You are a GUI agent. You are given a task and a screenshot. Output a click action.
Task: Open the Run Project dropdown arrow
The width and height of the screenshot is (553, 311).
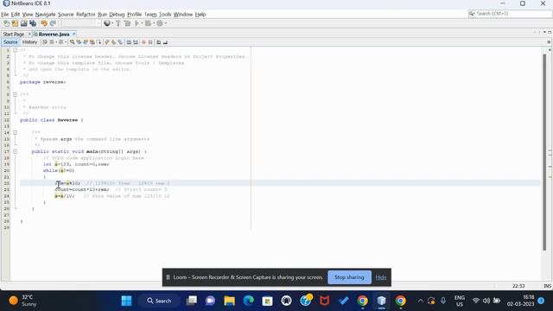[142, 23]
